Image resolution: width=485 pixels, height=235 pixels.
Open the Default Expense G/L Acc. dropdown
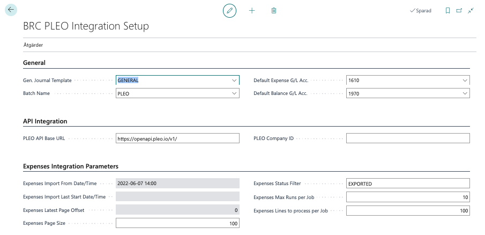click(464, 80)
